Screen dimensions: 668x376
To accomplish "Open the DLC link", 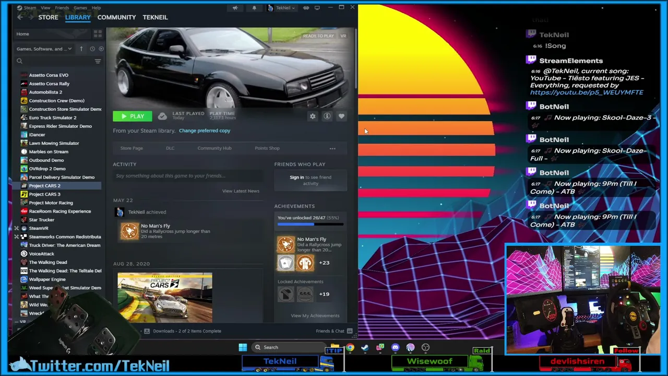I will pos(170,148).
